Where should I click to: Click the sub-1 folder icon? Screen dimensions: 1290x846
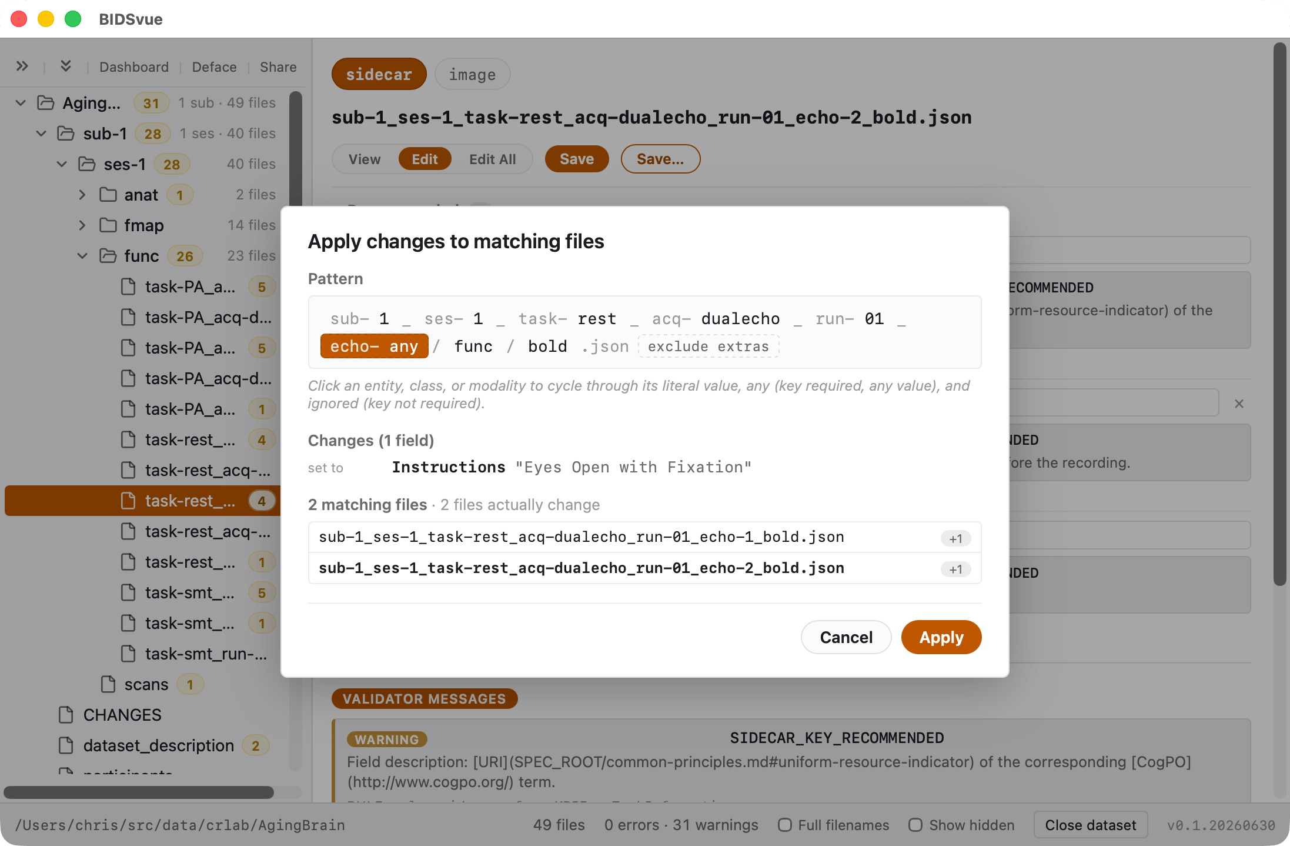(x=65, y=134)
